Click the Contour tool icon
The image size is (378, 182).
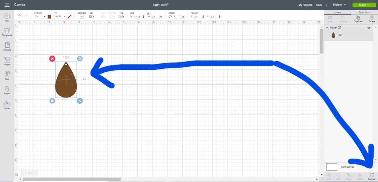coord(371,175)
